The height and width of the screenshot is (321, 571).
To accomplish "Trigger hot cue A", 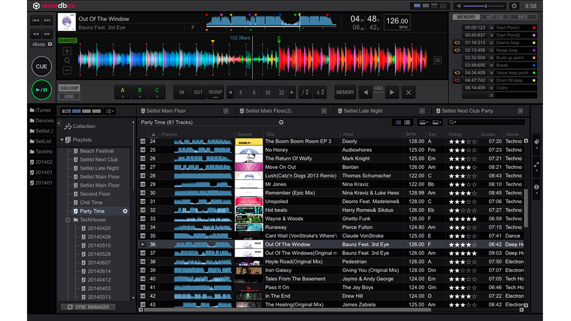I will click(123, 90).
